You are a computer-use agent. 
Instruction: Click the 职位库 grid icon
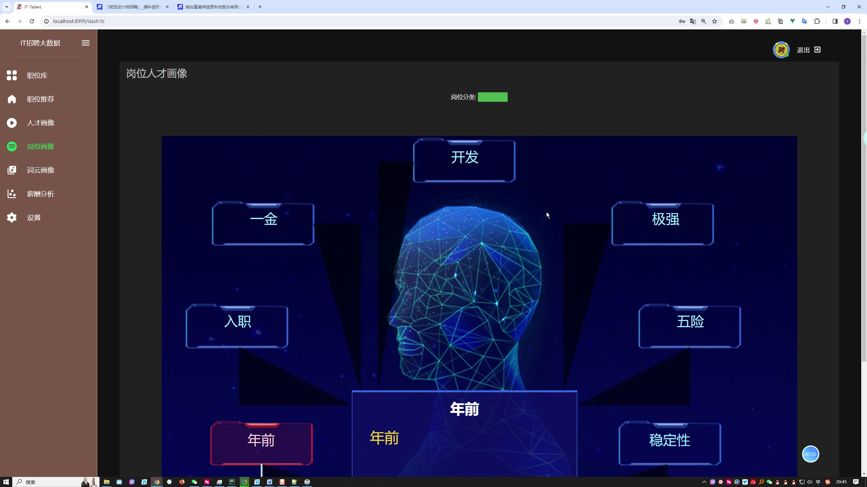click(x=12, y=75)
